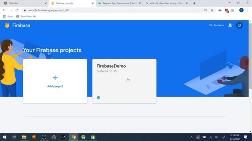Switch to the android play video search tab
The image size is (252, 141).
(166, 3)
